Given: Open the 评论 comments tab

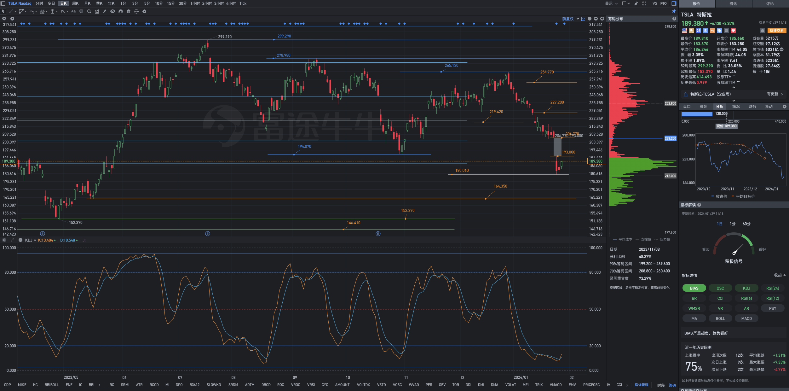Looking at the screenshot, I should pyautogui.click(x=770, y=4).
